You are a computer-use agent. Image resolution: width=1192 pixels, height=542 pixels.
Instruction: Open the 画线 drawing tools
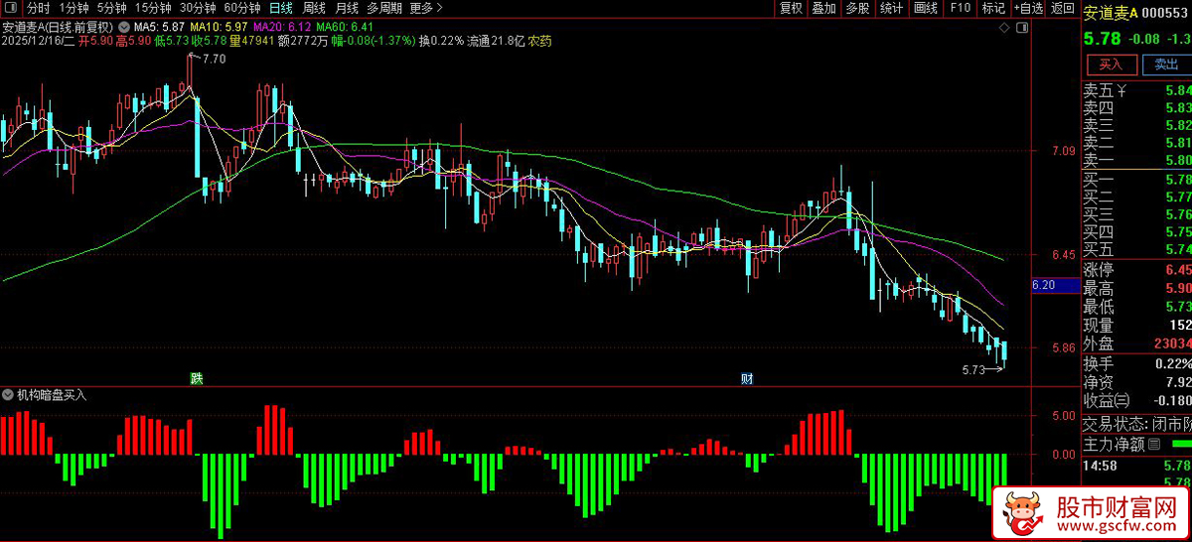[926, 9]
